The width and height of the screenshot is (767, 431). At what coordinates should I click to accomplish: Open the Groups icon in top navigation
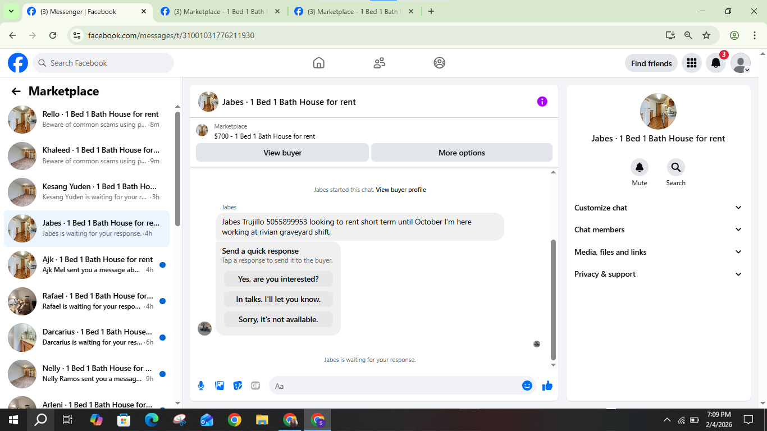coord(440,63)
